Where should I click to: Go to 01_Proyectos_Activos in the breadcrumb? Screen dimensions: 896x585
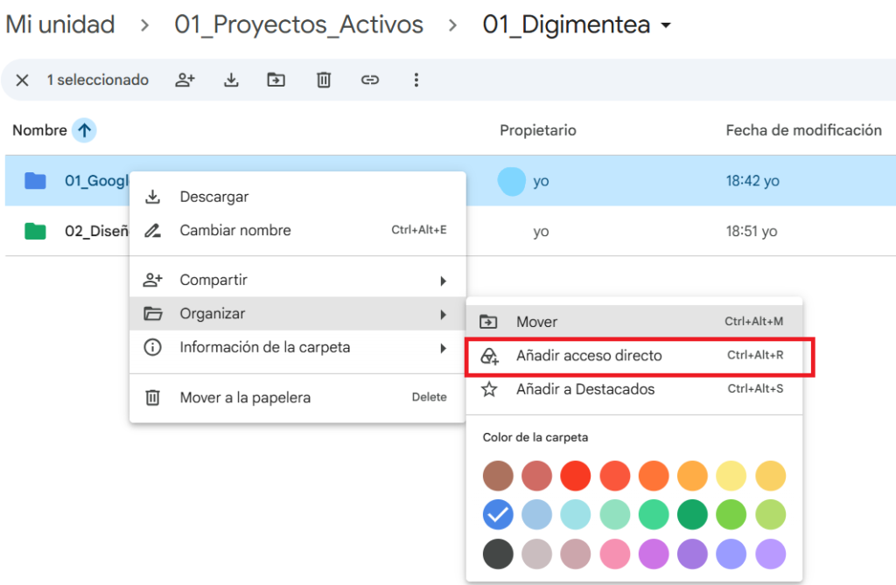[299, 24]
